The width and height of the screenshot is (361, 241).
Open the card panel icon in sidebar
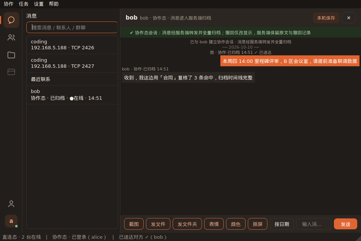click(x=11, y=72)
